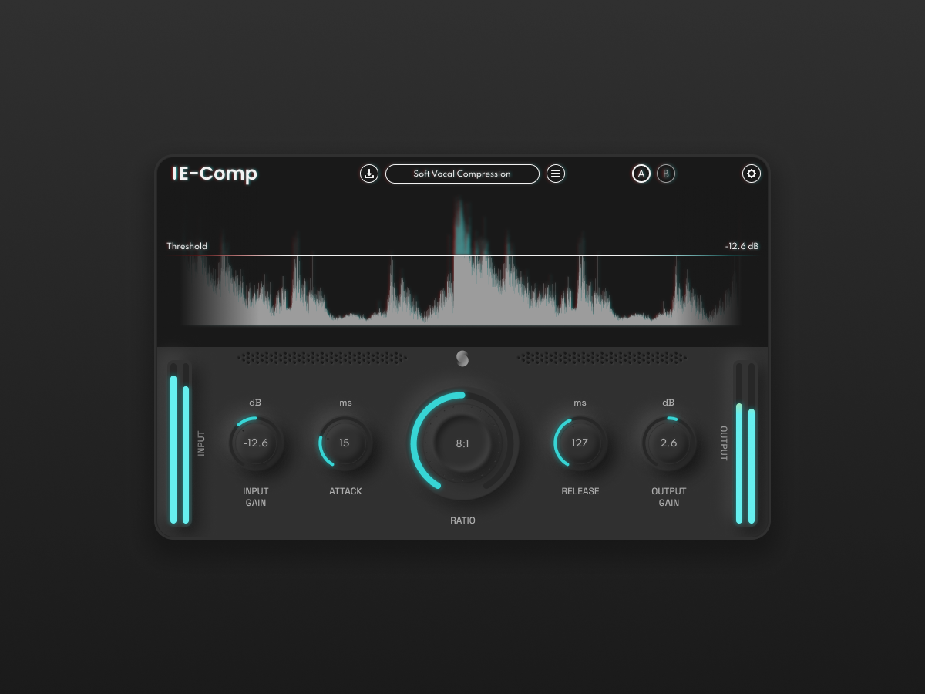Select the A comparison state
This screenshot has height=694, width=925.
coord(641,173)
